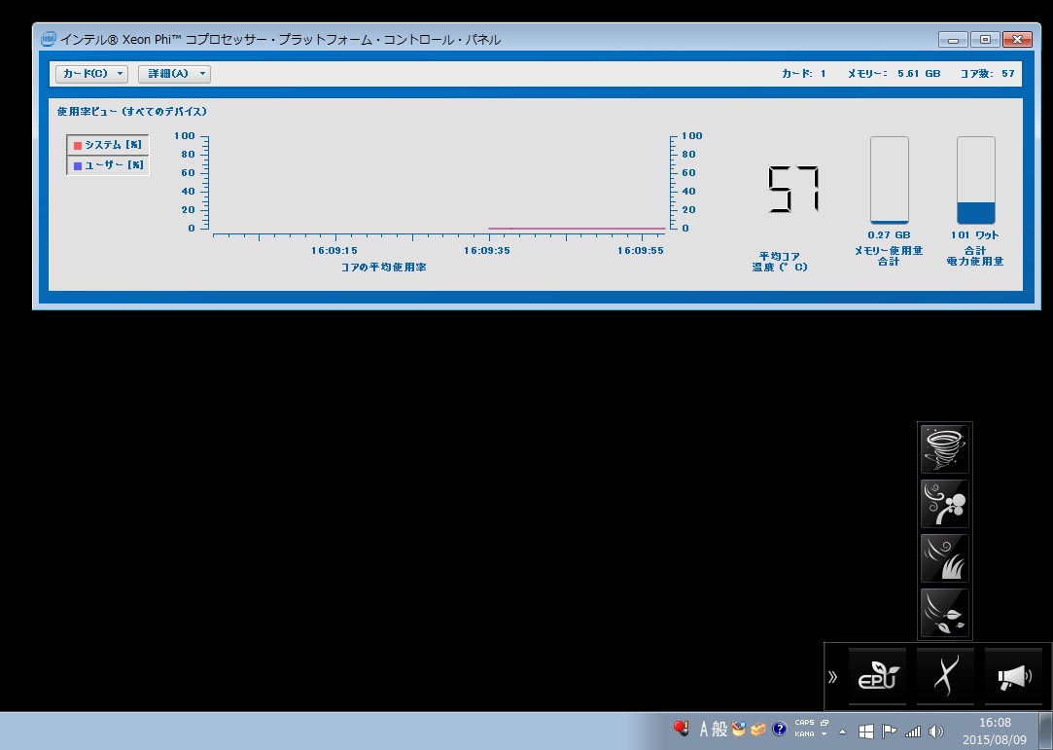This screenshot has width=1053, height=750.
Task: Click the 16:09:35 time axis label
Action: pyautogui.click(x=487, y=251)
